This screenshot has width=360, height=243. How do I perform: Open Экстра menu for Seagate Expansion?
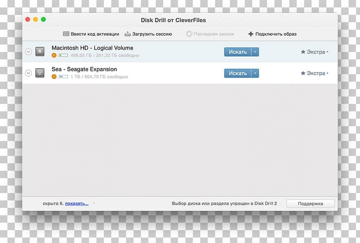tap(315, 73)
